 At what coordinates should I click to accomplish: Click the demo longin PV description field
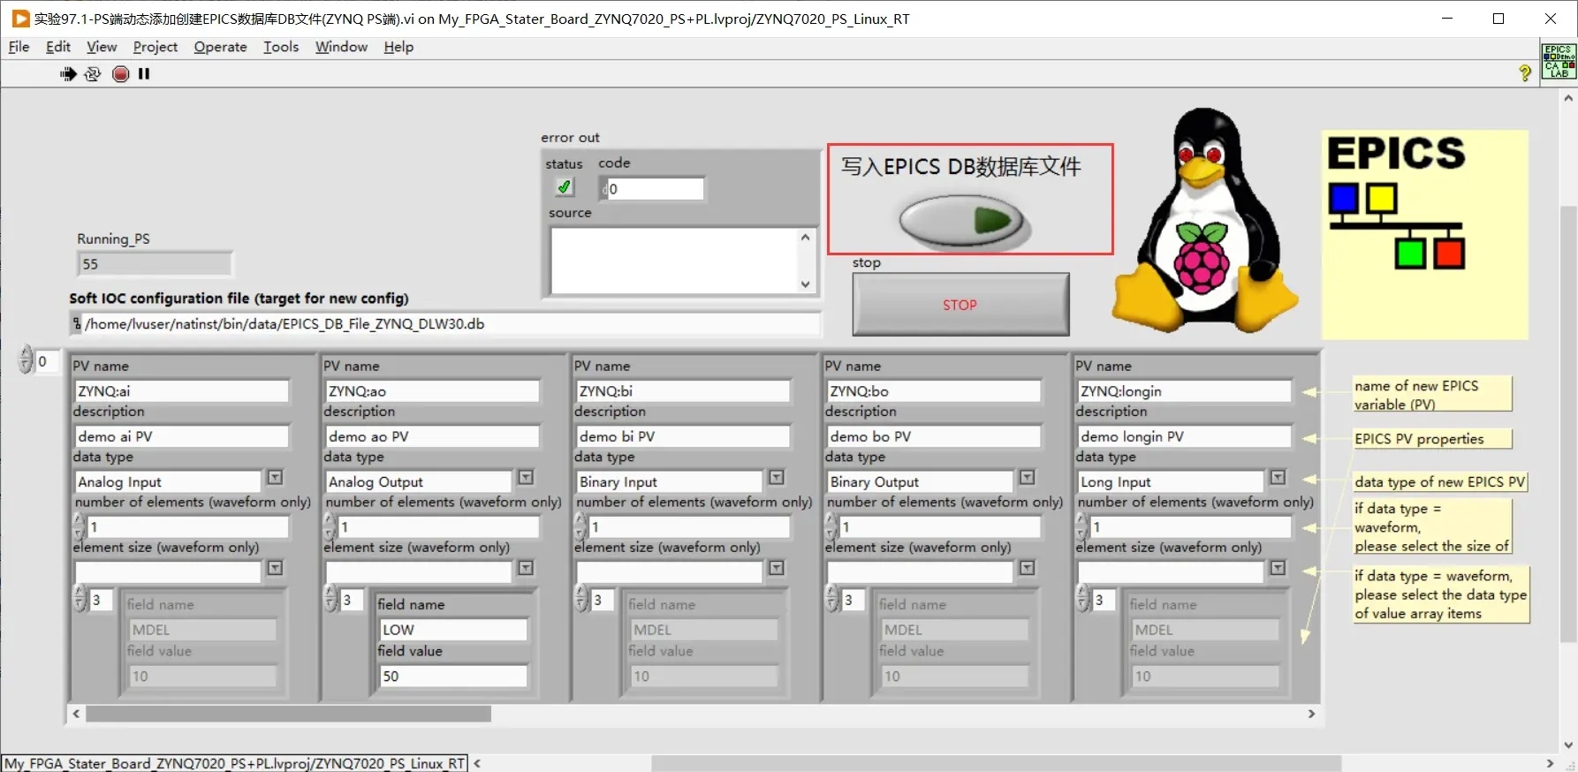pos(1185,436)
